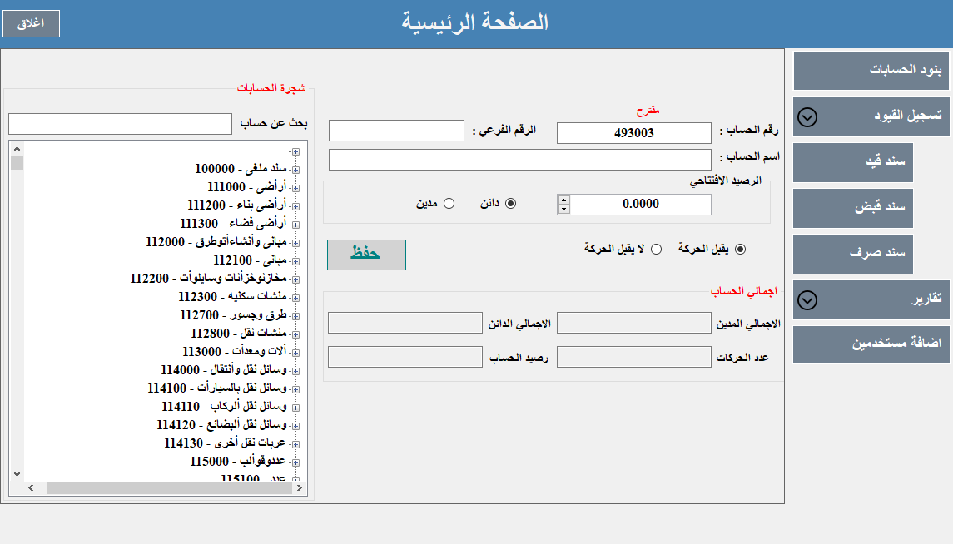Expand the 112100 مبانى node

click(x=295, y=261)
